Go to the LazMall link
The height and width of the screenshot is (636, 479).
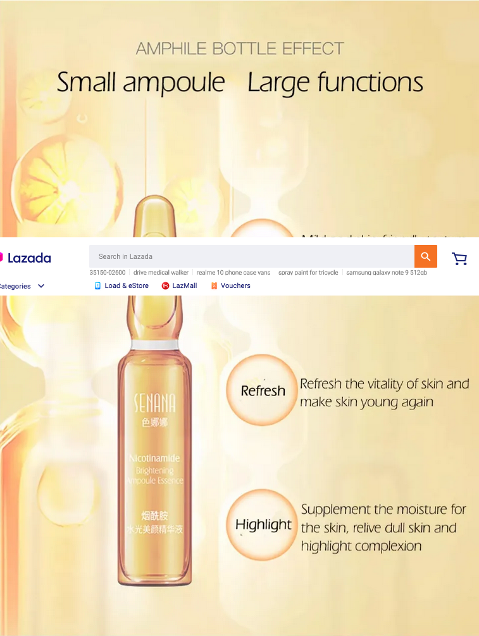(x=185, y=285)
